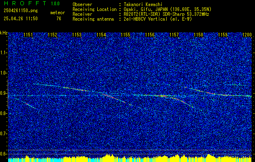Select observer name Takanori Kawachi
Viewport: 255px width, 162px height.
tap(143, 4)
